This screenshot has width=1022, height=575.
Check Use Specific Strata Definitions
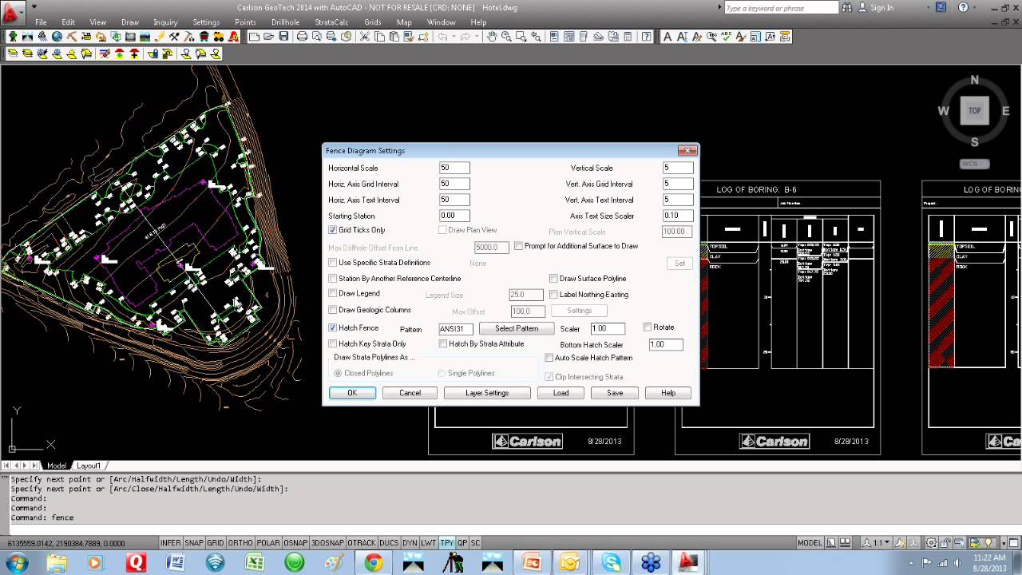[333, 263]
